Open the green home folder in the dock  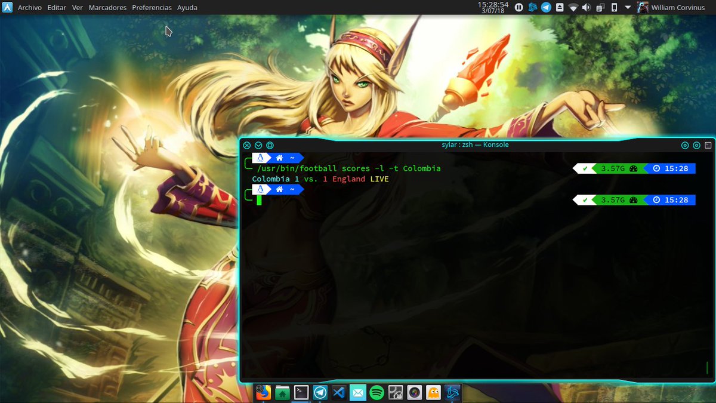pos(283,392)
